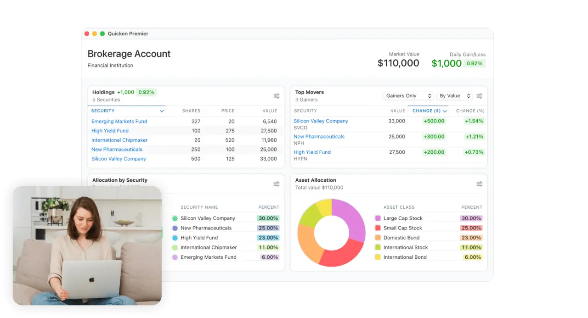The width and height of the screenshot is (588, 318).
Task: Open New Pharmaceuticals link in Top Movers
Action: point(319,137)
